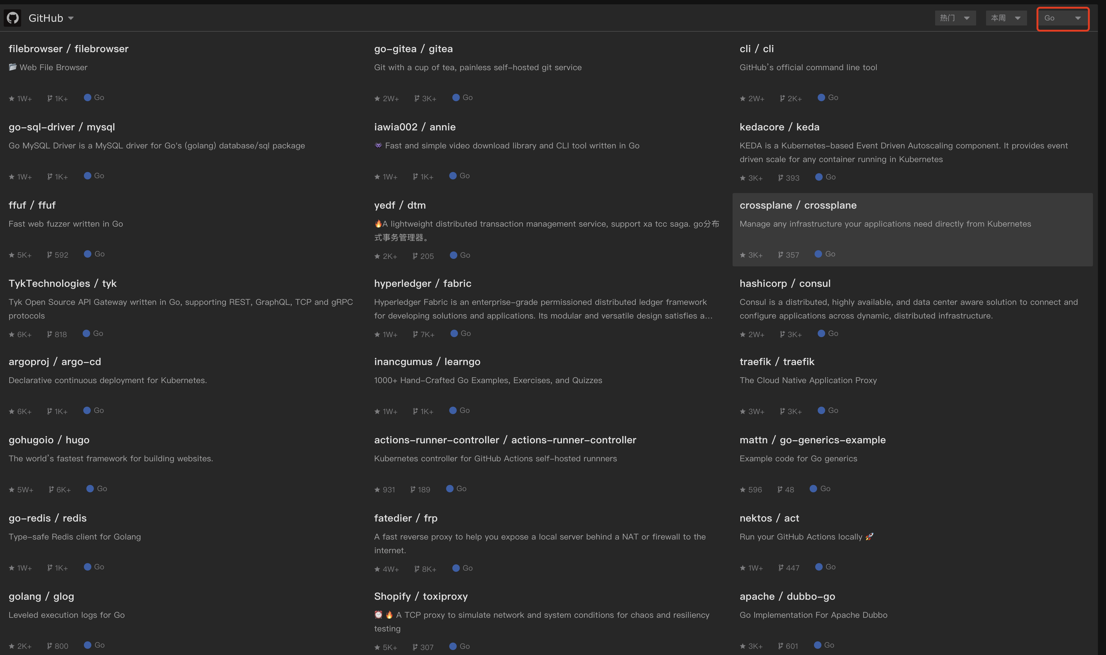
Task: Click the fork icon under nektos act
Action: (x=780, y=567)
